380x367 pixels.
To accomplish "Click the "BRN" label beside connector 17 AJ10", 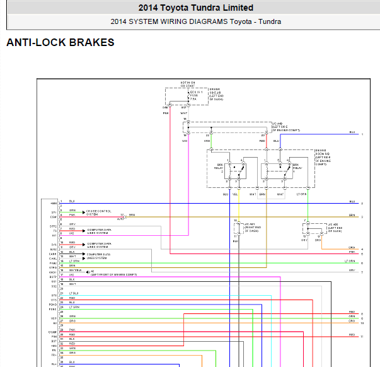I will [x=132, y=215].
